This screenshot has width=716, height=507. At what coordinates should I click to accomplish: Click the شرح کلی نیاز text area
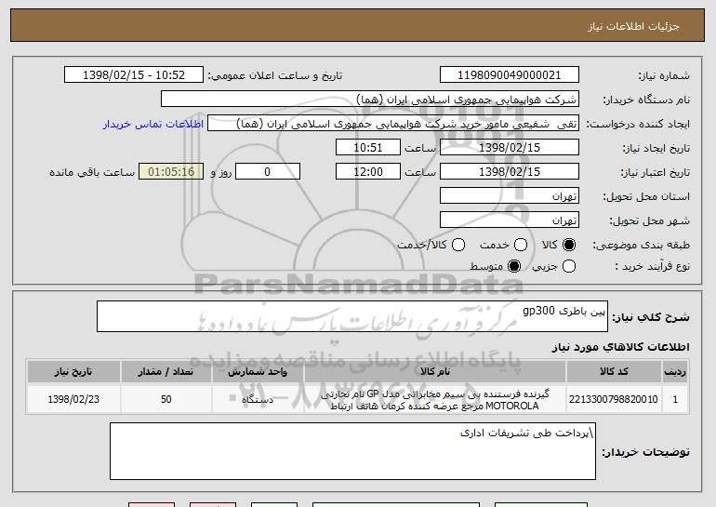coord(352,316)
